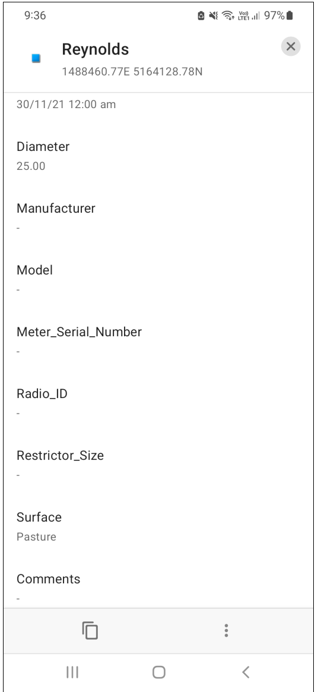Image resolution: width=318 pixels, height=692 pixels.
Task: Tap the copy attributes icon
Action: coord(90,630)
